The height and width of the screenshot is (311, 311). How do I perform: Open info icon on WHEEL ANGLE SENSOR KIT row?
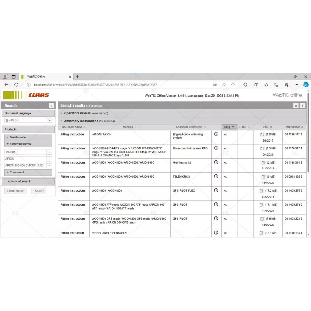pos(216,233)
